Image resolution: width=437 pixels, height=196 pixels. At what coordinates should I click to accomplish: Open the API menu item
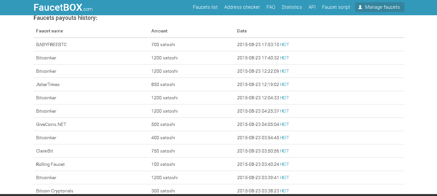click(312, 7)
